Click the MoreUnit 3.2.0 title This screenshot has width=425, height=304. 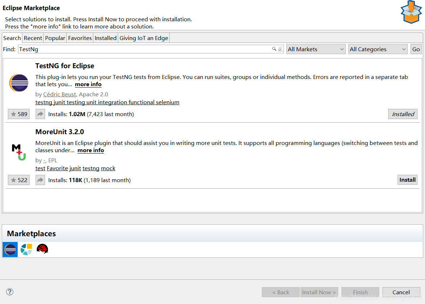tap(60, 132)
